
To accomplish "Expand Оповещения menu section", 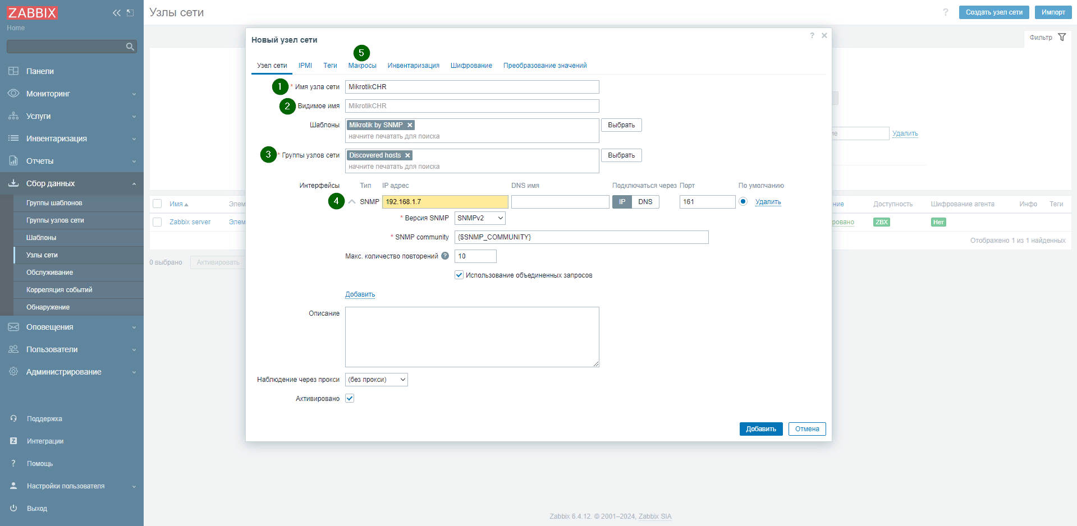I will coord(134,327).
